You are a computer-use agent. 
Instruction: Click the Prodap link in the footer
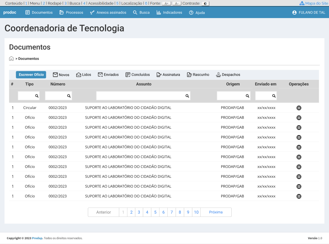coord(37,238)
